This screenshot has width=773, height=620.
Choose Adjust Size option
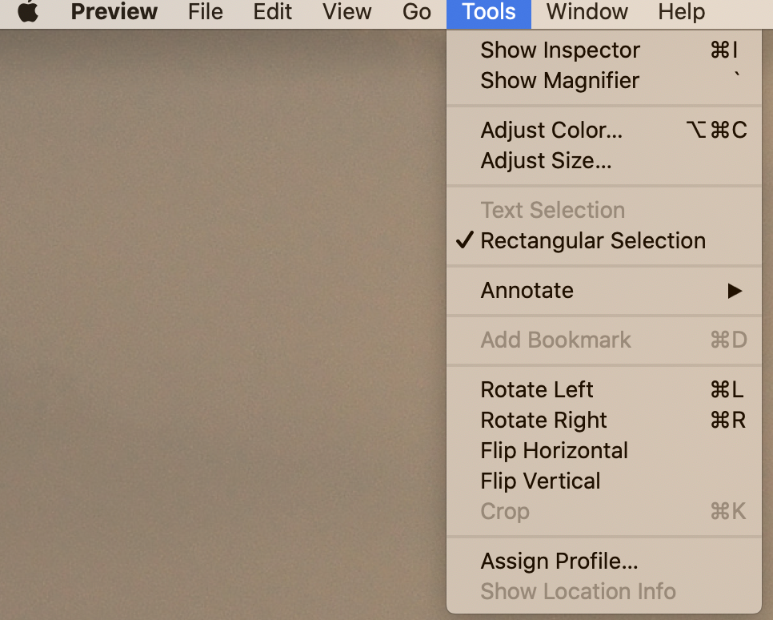coord(546,161)
